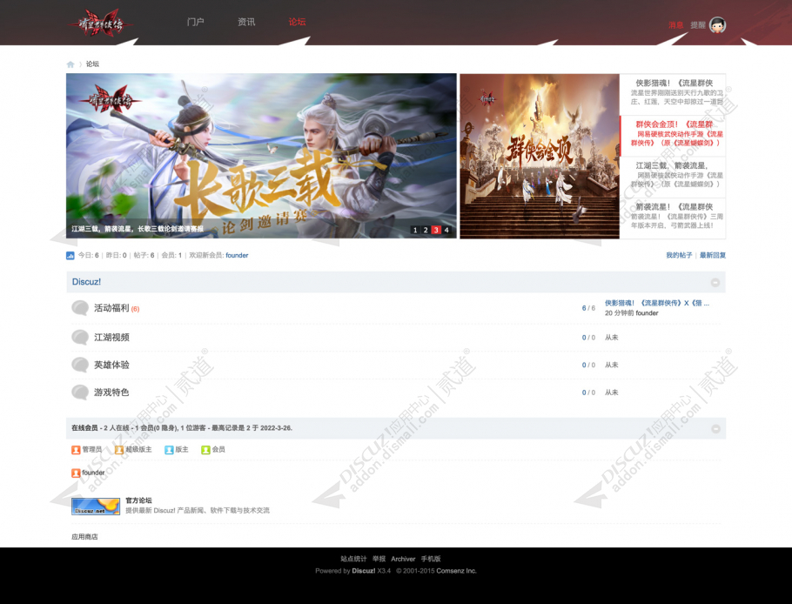Viewport: 792px width, 604px height.
Task: Click the 会员 role icon
Action: coord(205,449)
